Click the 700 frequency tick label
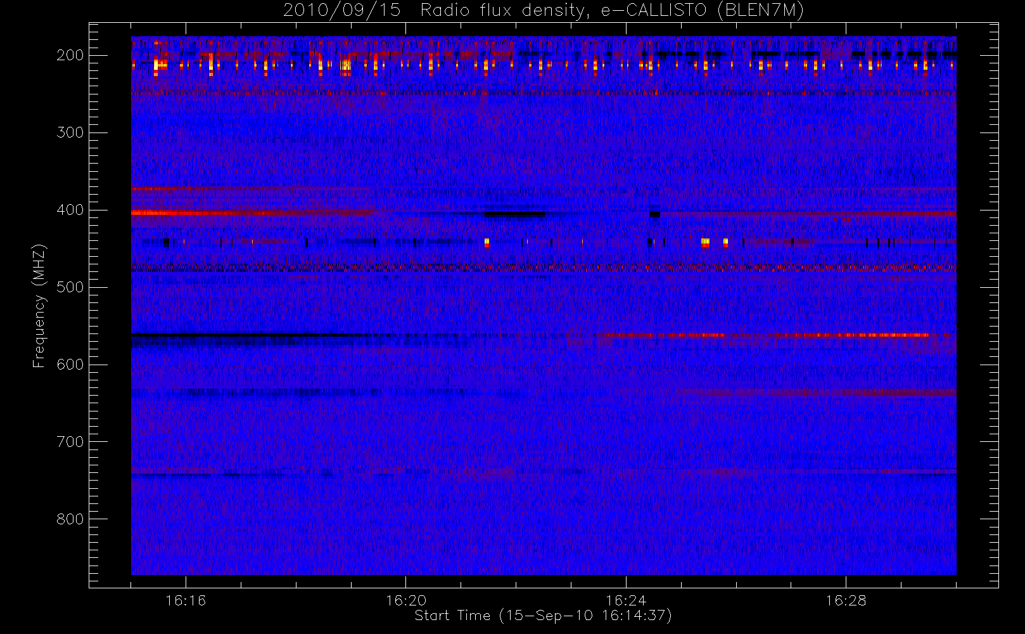The width and height of the screenshot is (1025, 634). point(70,442)
